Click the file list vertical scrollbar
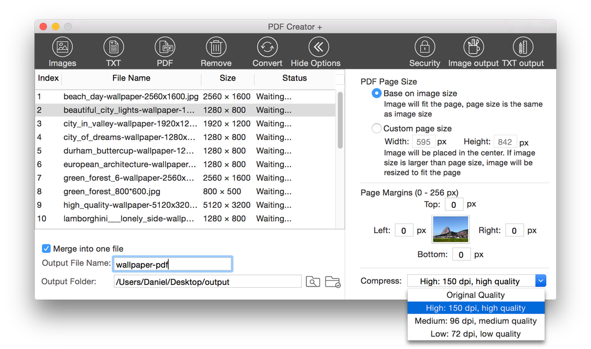591x349 pixels. [x=340, y=120]
